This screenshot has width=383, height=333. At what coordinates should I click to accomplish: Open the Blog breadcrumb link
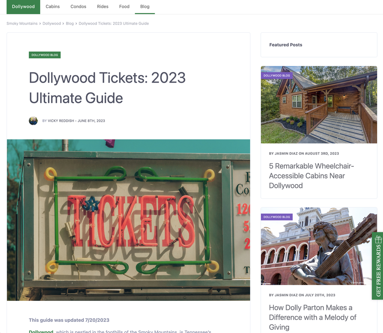70,23
